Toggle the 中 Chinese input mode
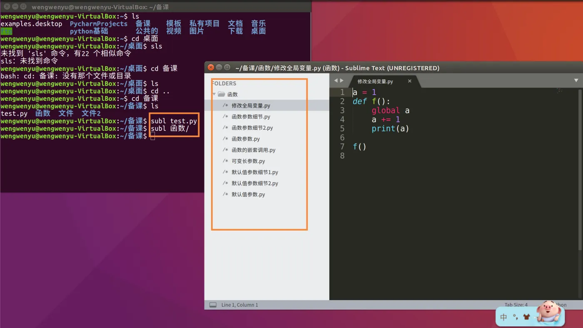The image size is (583, 328). (x=503, y=317)
